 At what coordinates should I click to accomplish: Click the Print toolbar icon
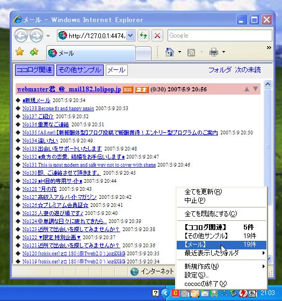coord(214,52)
